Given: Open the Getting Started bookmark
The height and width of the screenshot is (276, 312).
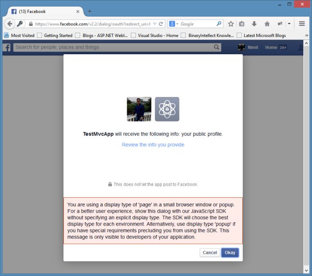Looking at the screenshot, I should pos(55,36).
